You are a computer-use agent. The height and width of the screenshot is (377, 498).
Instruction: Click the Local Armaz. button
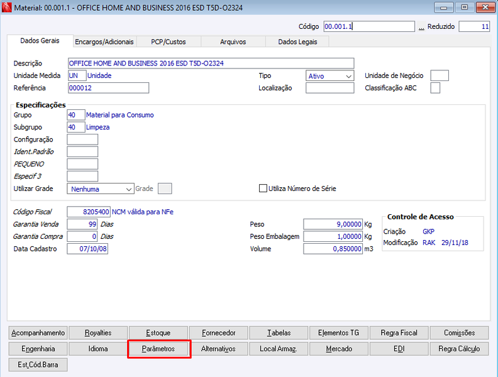tap(279, 349)
